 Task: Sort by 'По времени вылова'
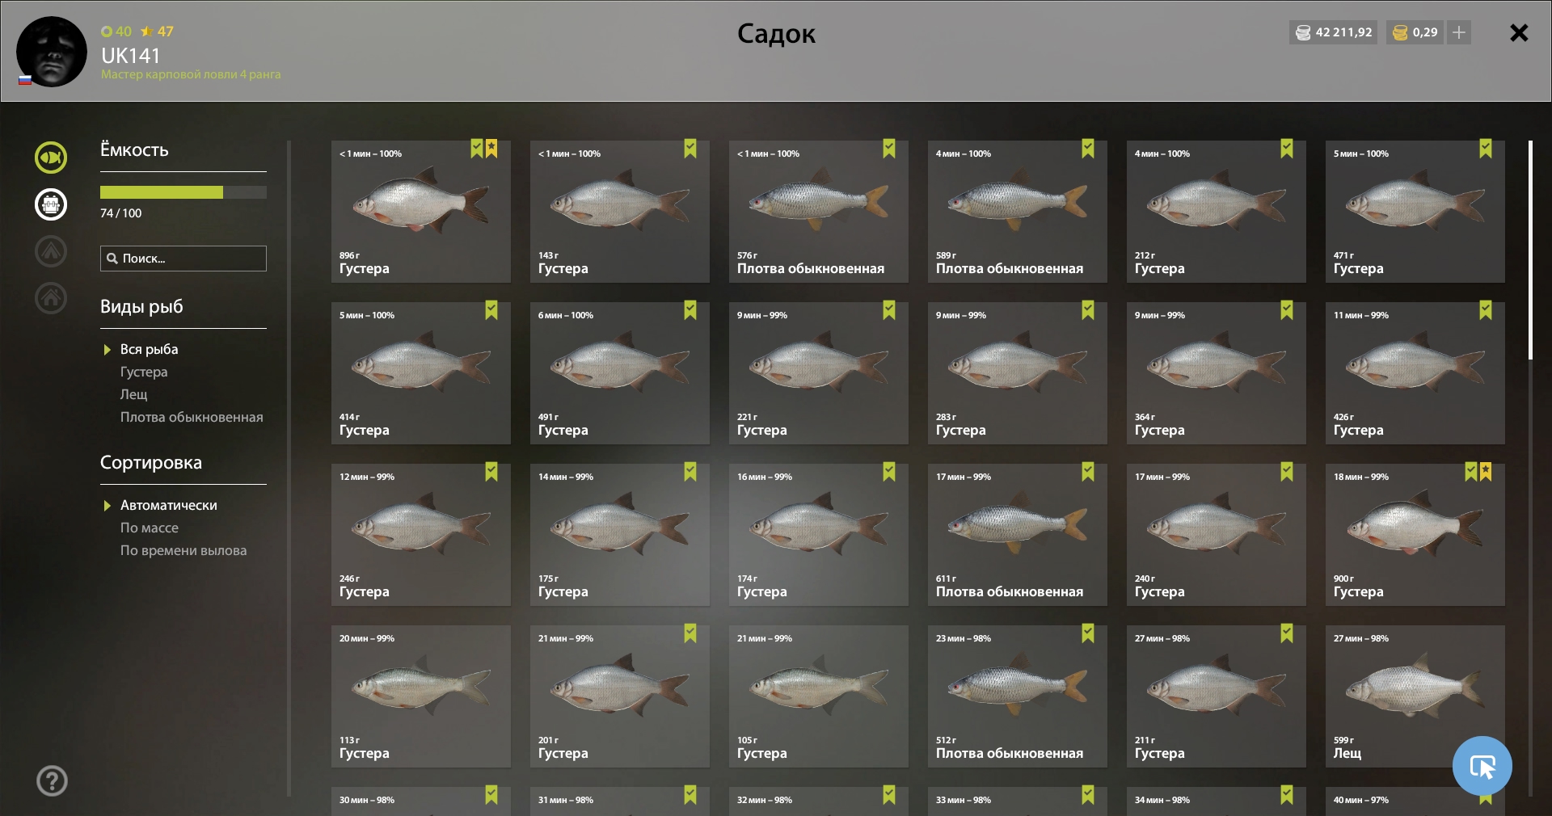pyautogui.click(x=183, y=550)
